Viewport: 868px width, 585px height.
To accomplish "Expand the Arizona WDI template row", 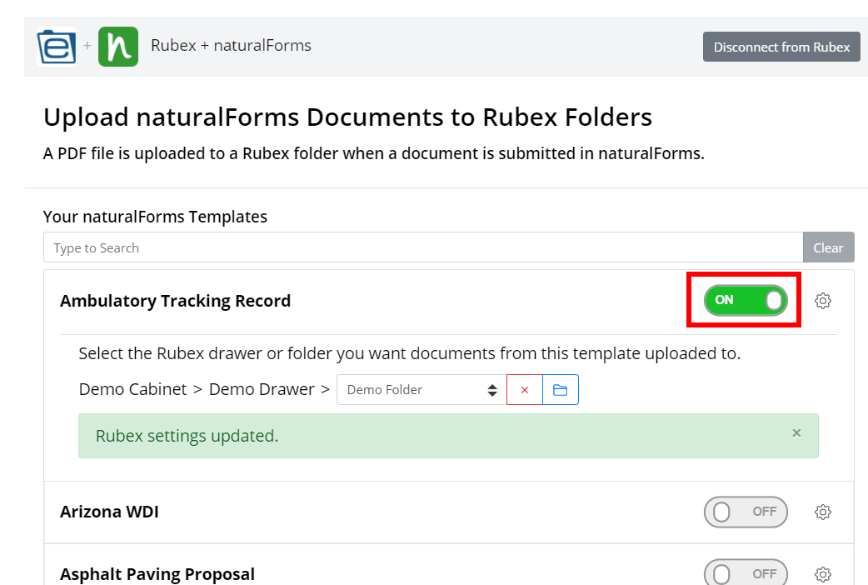I will click(x=449, y=512).
